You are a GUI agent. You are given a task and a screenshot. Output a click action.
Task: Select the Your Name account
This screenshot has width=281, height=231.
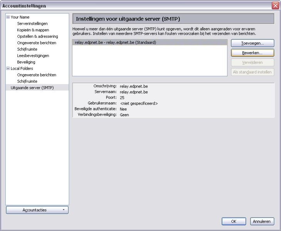[20, 17]
